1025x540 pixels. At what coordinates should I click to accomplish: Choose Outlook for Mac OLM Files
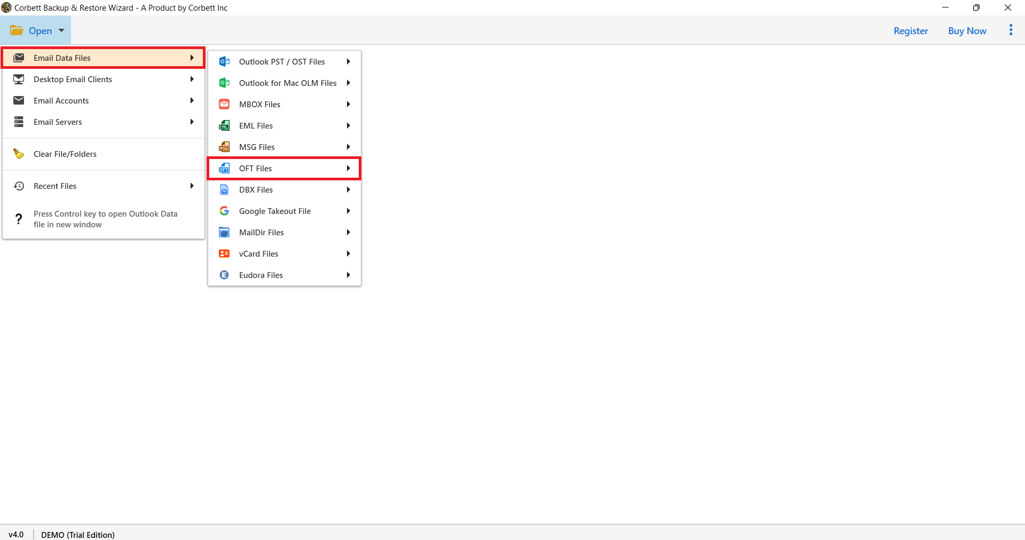point(285,83)
